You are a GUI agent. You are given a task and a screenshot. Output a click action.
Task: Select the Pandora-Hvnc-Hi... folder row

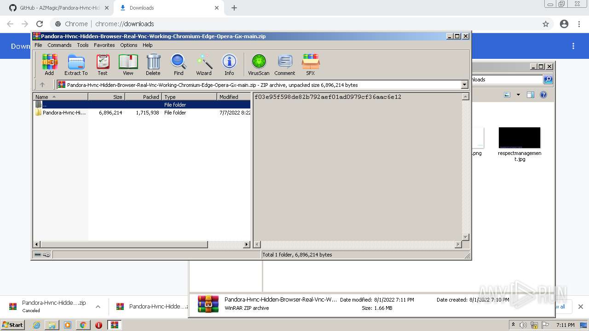click(x=142, y=113)
